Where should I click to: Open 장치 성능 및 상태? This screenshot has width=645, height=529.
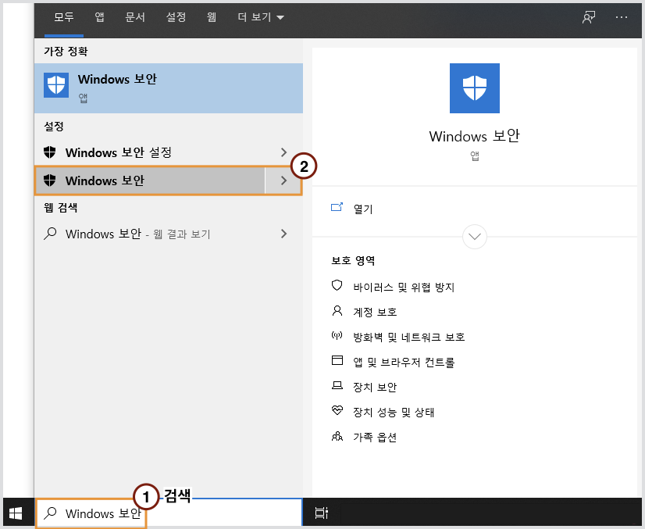[x=394, y=412]
